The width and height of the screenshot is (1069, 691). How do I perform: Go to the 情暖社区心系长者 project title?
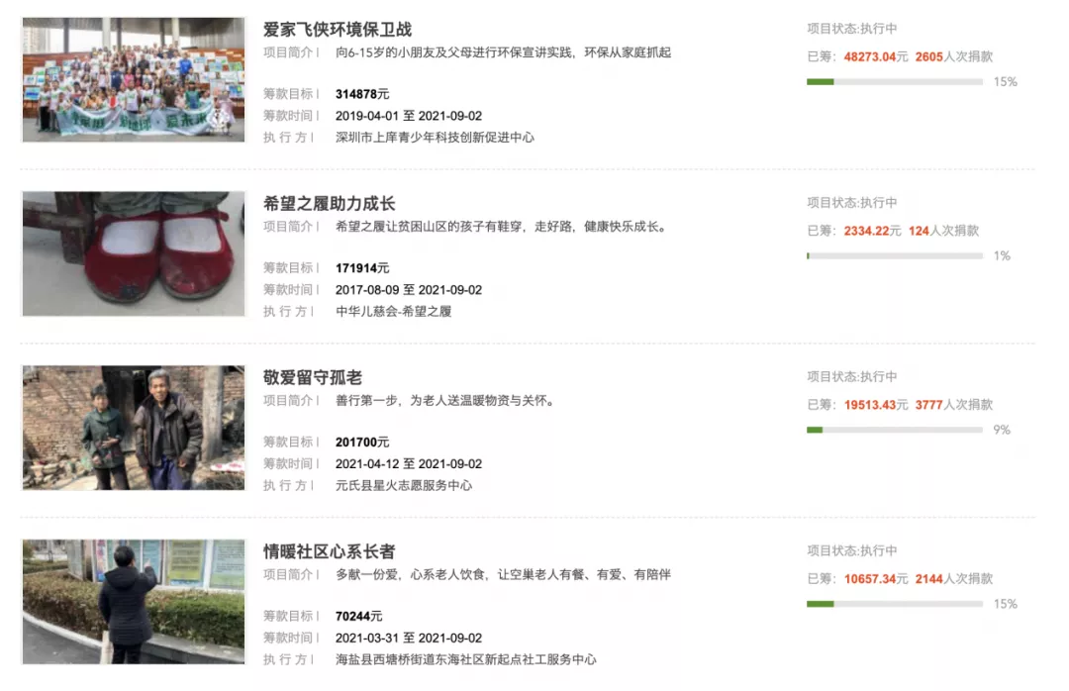pos(329,551)
